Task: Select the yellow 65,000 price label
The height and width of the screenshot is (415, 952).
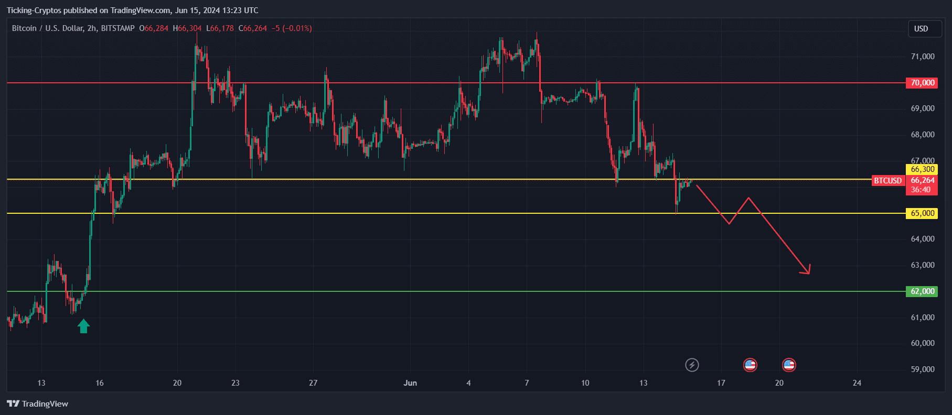Action: 922,213
